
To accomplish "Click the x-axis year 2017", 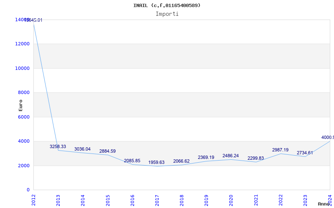I will (x=157, y=200).
